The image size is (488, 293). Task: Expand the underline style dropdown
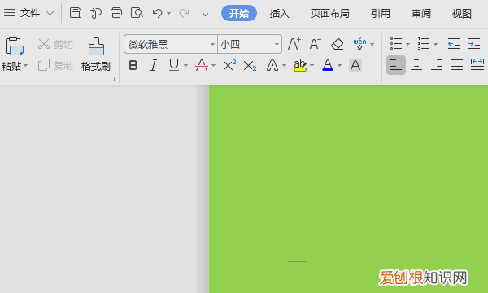(x=185, y=65)
